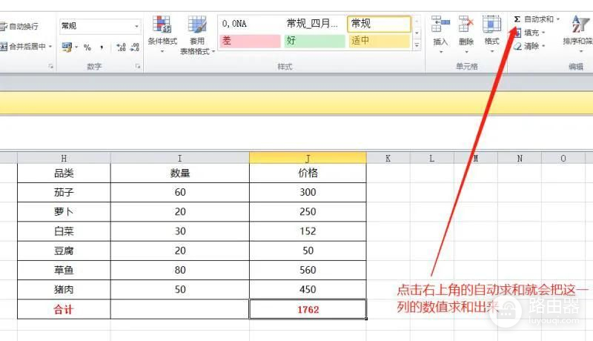This screenshot has height=341, width=593.
Task: Click the Format cells (格式) icon
Action: coord(491,24)
